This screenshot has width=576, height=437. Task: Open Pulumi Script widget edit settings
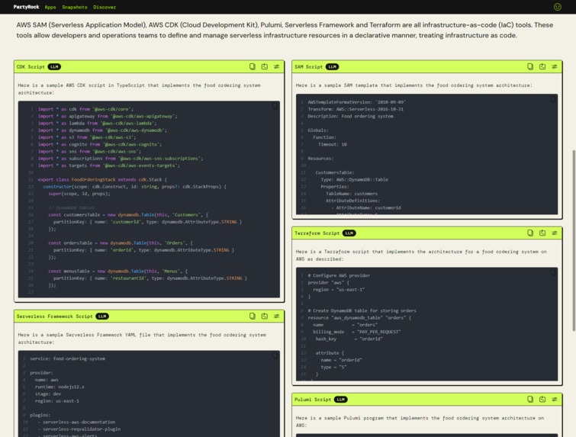point(555,399)
